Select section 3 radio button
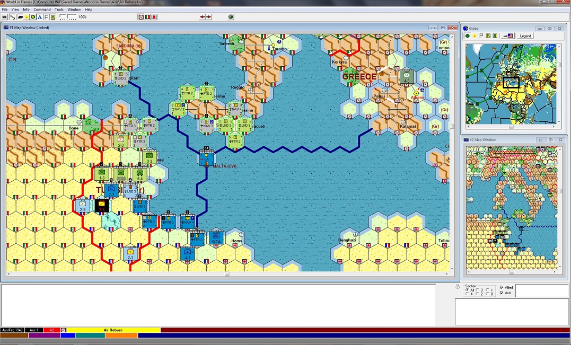Viewport: 571px width, 345px height. pyautogui.click(x=477, y=290)
